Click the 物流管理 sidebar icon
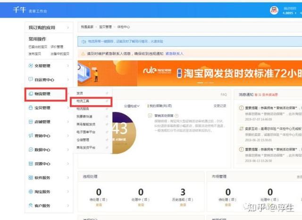Image resolution: width=302 pixels, height=220 pixels. tap(31, 93)
